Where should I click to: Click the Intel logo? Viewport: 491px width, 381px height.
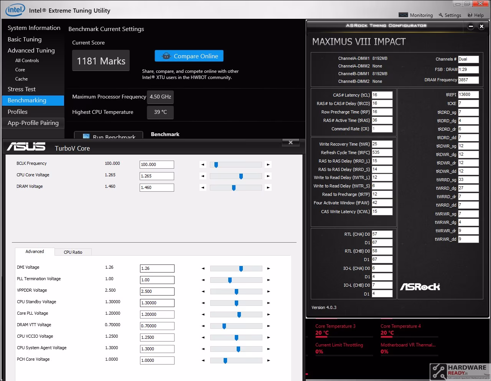point(15,10)
